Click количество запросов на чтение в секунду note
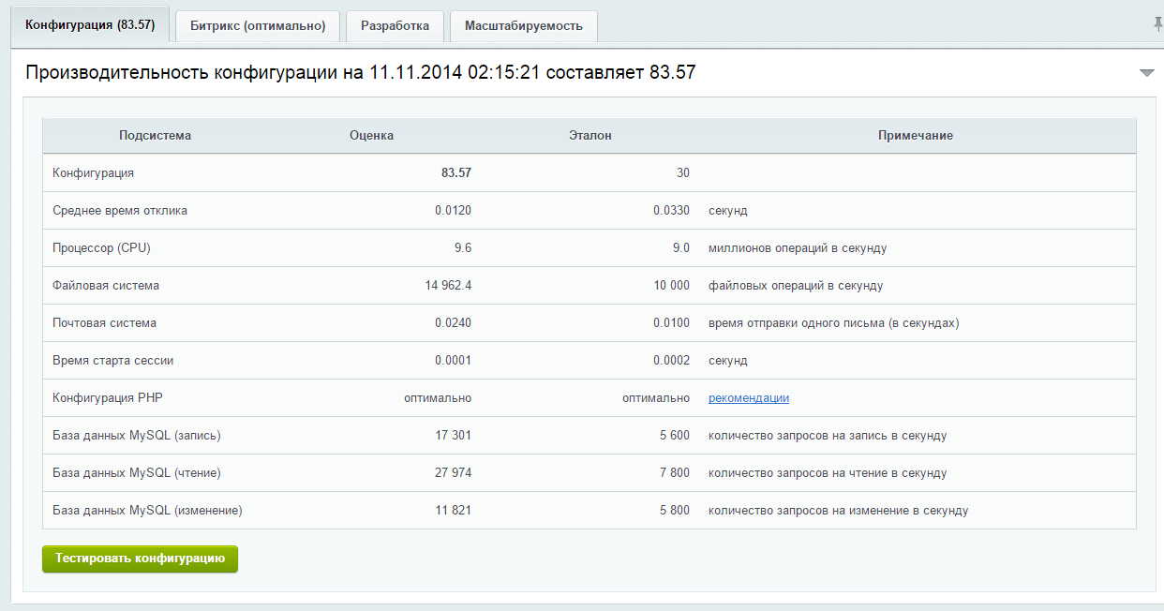This screenshot has width=1164, height=611. [828, 473]
